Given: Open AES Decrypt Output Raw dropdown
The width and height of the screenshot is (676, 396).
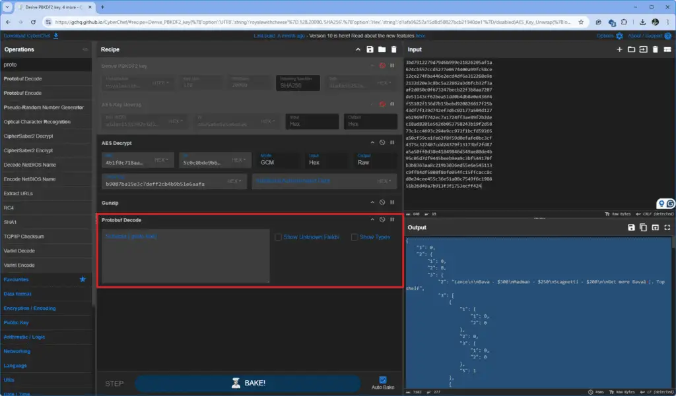Looking at the screenshot, I should (374, 160).
